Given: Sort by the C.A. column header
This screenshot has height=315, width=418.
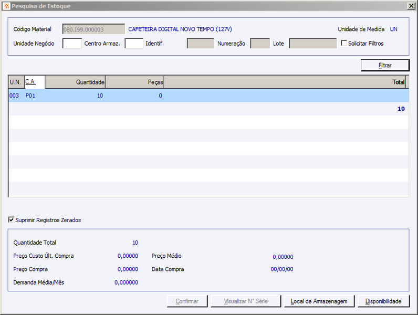Looking at the screenshot, I should 35,82.
